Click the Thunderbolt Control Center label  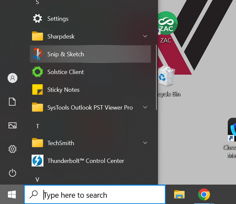pos(86,161)
